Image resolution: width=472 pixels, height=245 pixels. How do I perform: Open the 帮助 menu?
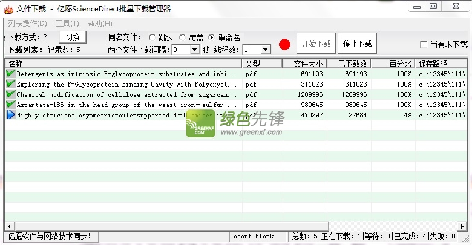pyautogui.click(x=100, y=24)
